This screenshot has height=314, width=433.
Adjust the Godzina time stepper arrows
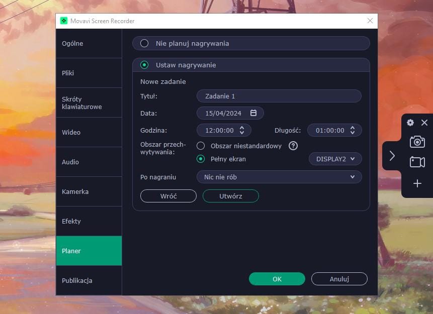click(x=242, y=130)
